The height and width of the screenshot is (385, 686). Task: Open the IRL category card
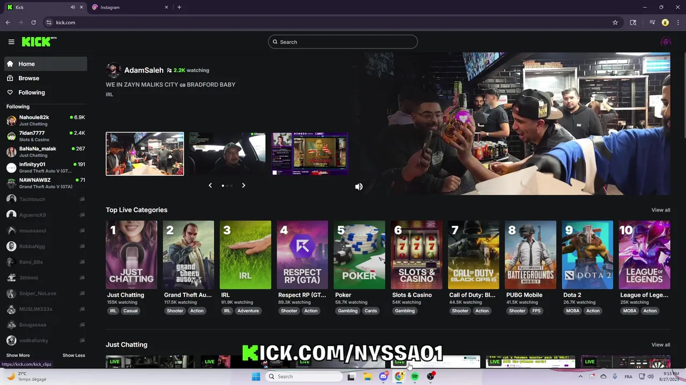(245, 255)
